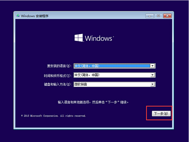This screenshot has width=189, height=142.
Task: Click the Microsoft Corporation copyright text
Action: pyautogui.click(x=53, y=116)
